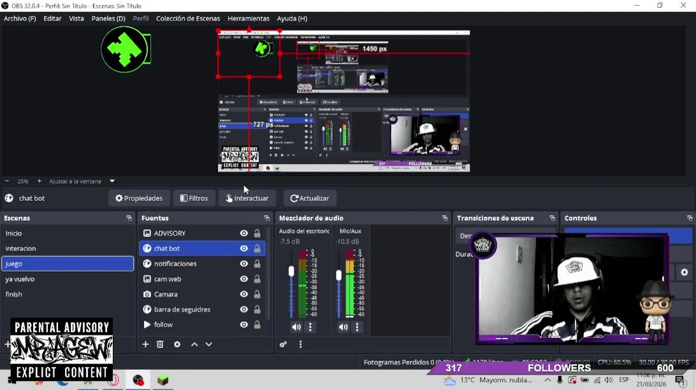Image resolution: width=696 pixels, height=390 pixels.
Task: Open Mic/Aux options three-dot menu
Action: [357, 327]
